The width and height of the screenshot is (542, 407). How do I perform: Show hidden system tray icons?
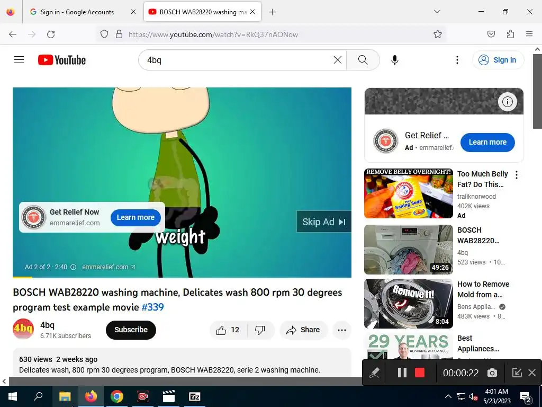[x=448, y=396]
